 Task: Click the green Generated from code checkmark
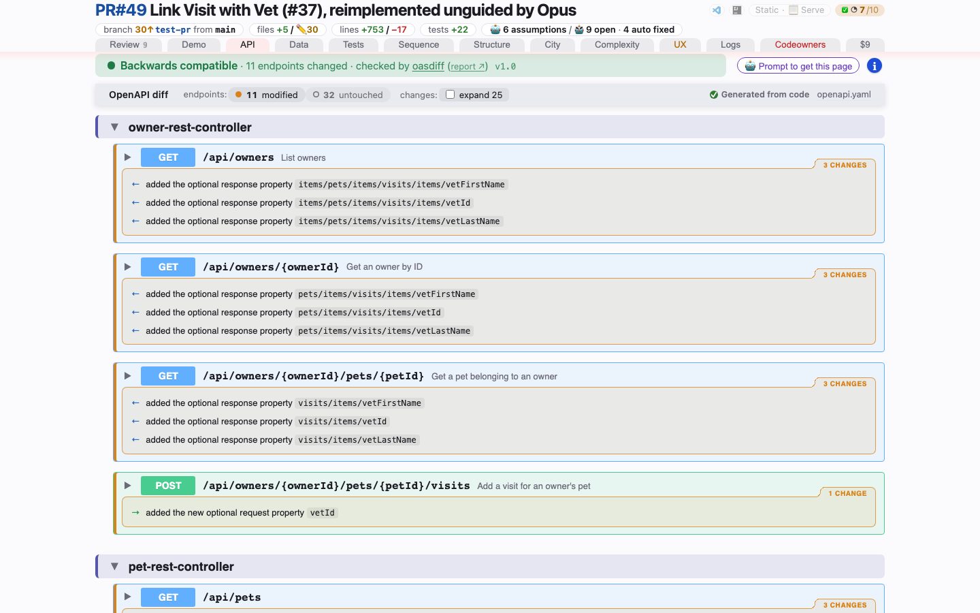tap(714, 95)
